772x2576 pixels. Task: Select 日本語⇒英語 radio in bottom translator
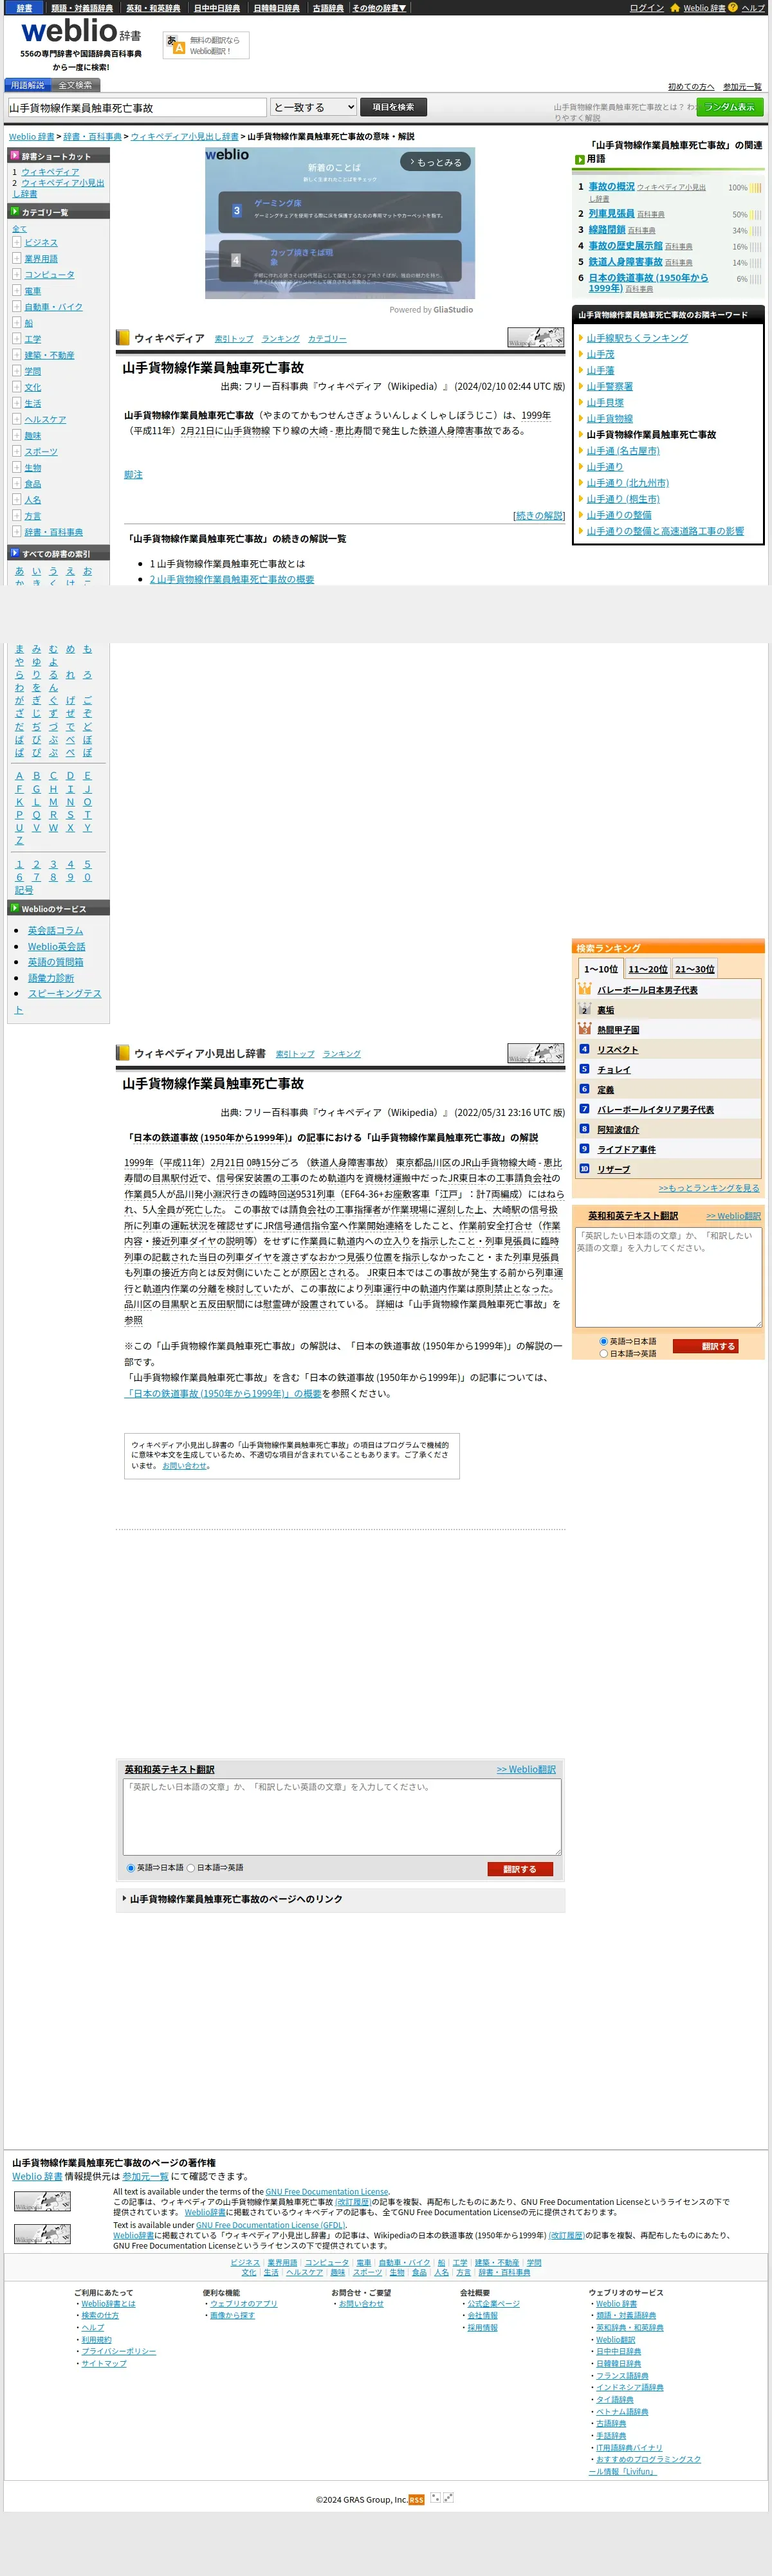191,1868
